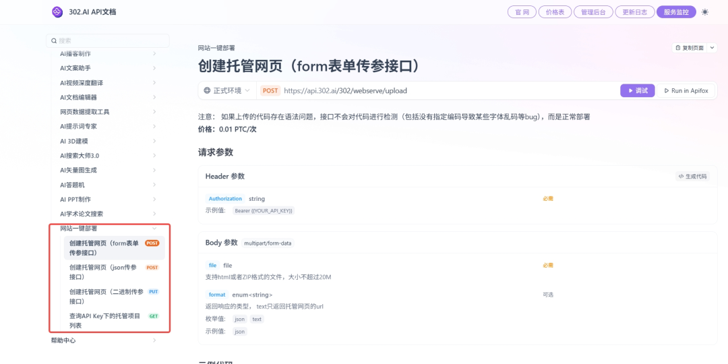Click the text enum value
Viewport: 728px width, 364px height.
click(x=257, y=320)
